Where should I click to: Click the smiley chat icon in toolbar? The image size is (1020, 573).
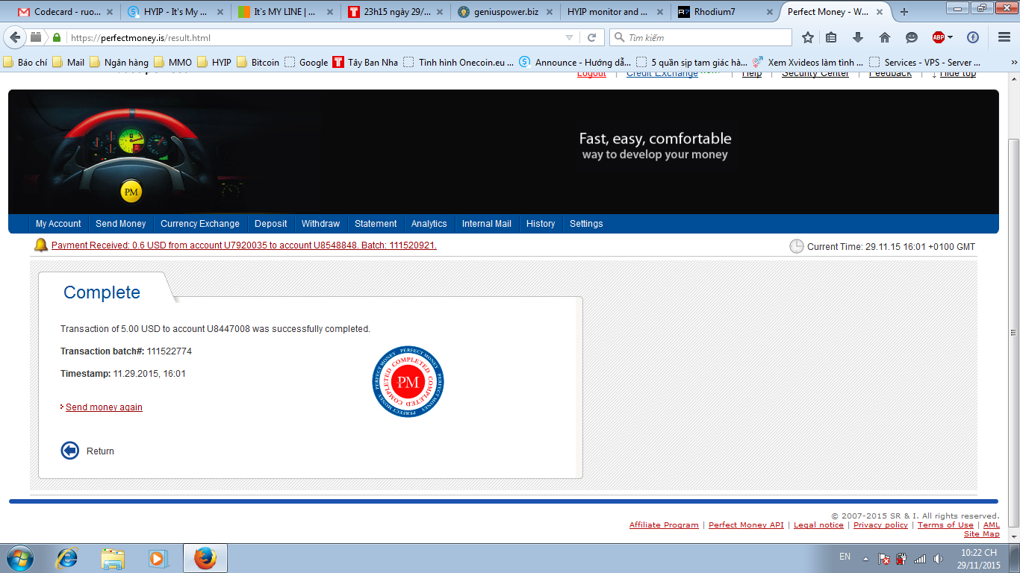[x=912, y=37]
